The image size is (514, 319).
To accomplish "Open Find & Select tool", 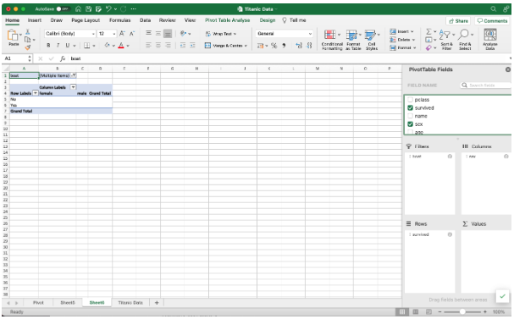I will pyautogui.click(x=465, y=39).
